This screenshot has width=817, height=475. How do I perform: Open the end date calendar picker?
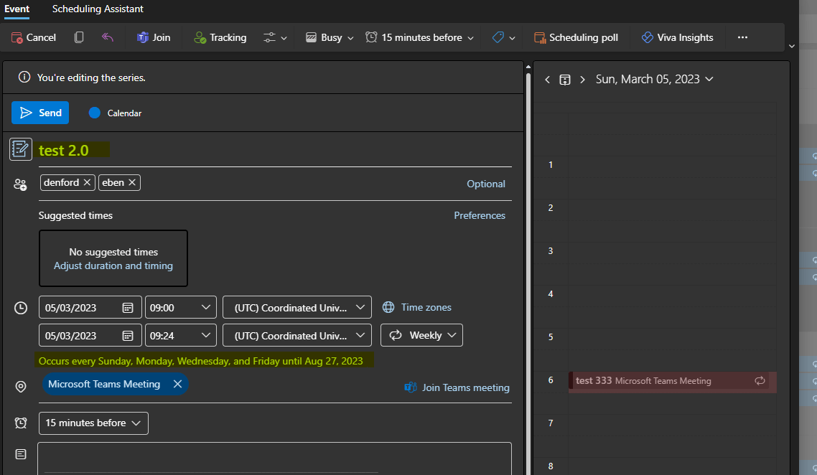click(x=128, y=336)
